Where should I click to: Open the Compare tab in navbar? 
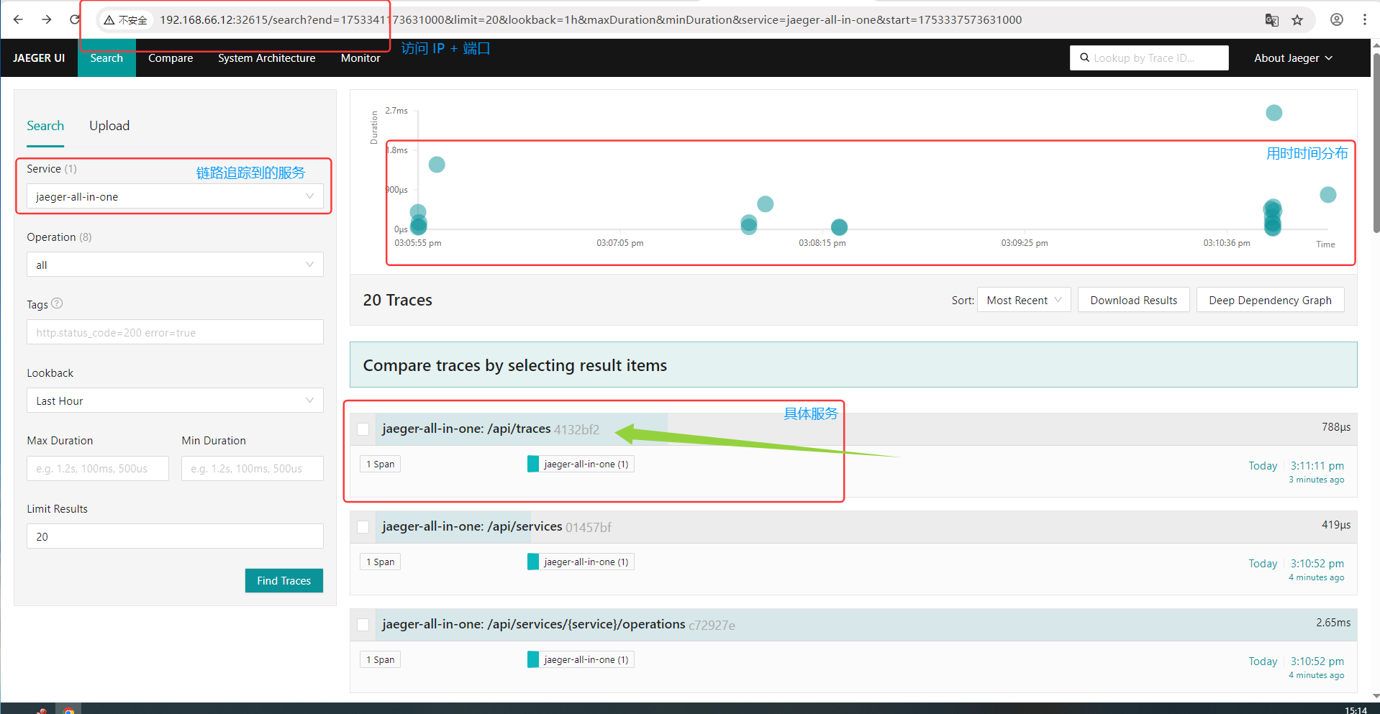(x=171, y=58)
